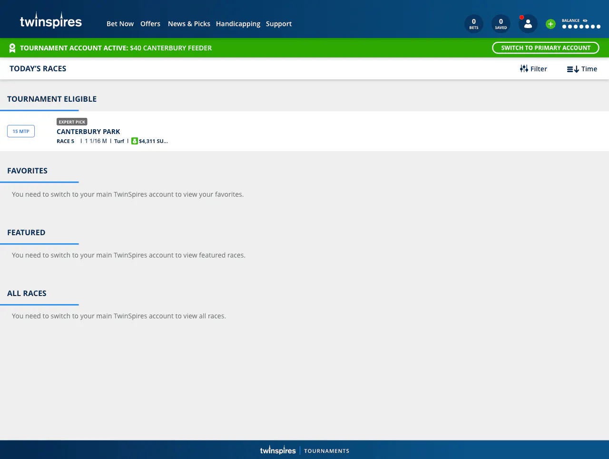
Task: Open the Offers menu
Action: click(x=150, y=24)
